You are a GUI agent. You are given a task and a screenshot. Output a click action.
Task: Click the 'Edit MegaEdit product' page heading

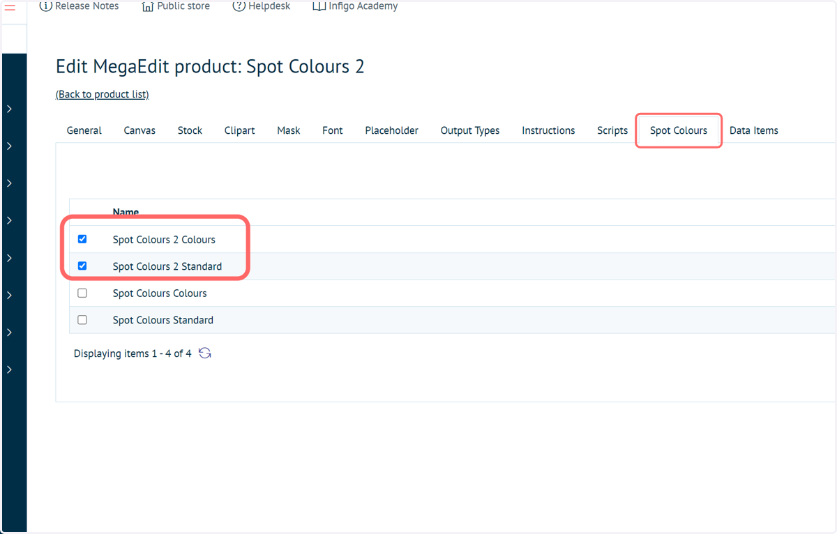(210, 67)
